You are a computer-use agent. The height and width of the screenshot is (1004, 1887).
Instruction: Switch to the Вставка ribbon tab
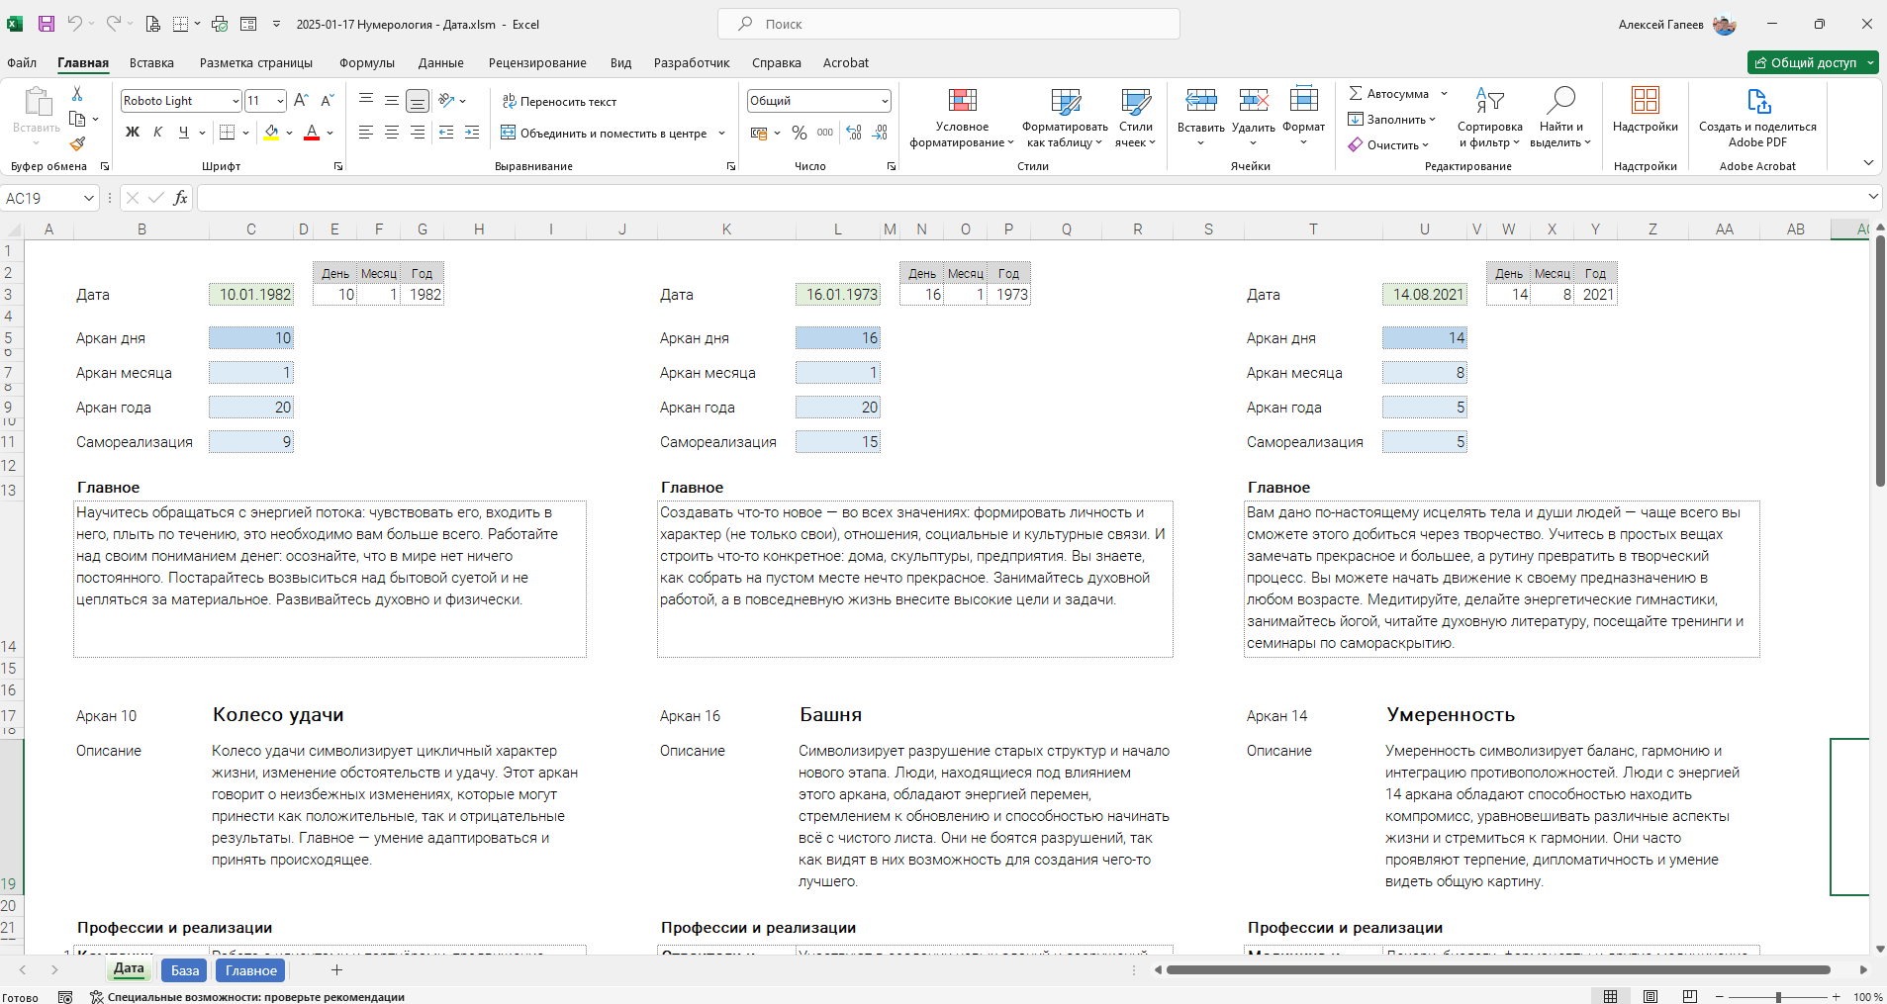tap(151, 62)
